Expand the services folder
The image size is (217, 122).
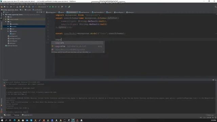[8, 31]
